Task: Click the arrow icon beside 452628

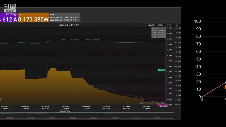Action: (15, 14)
